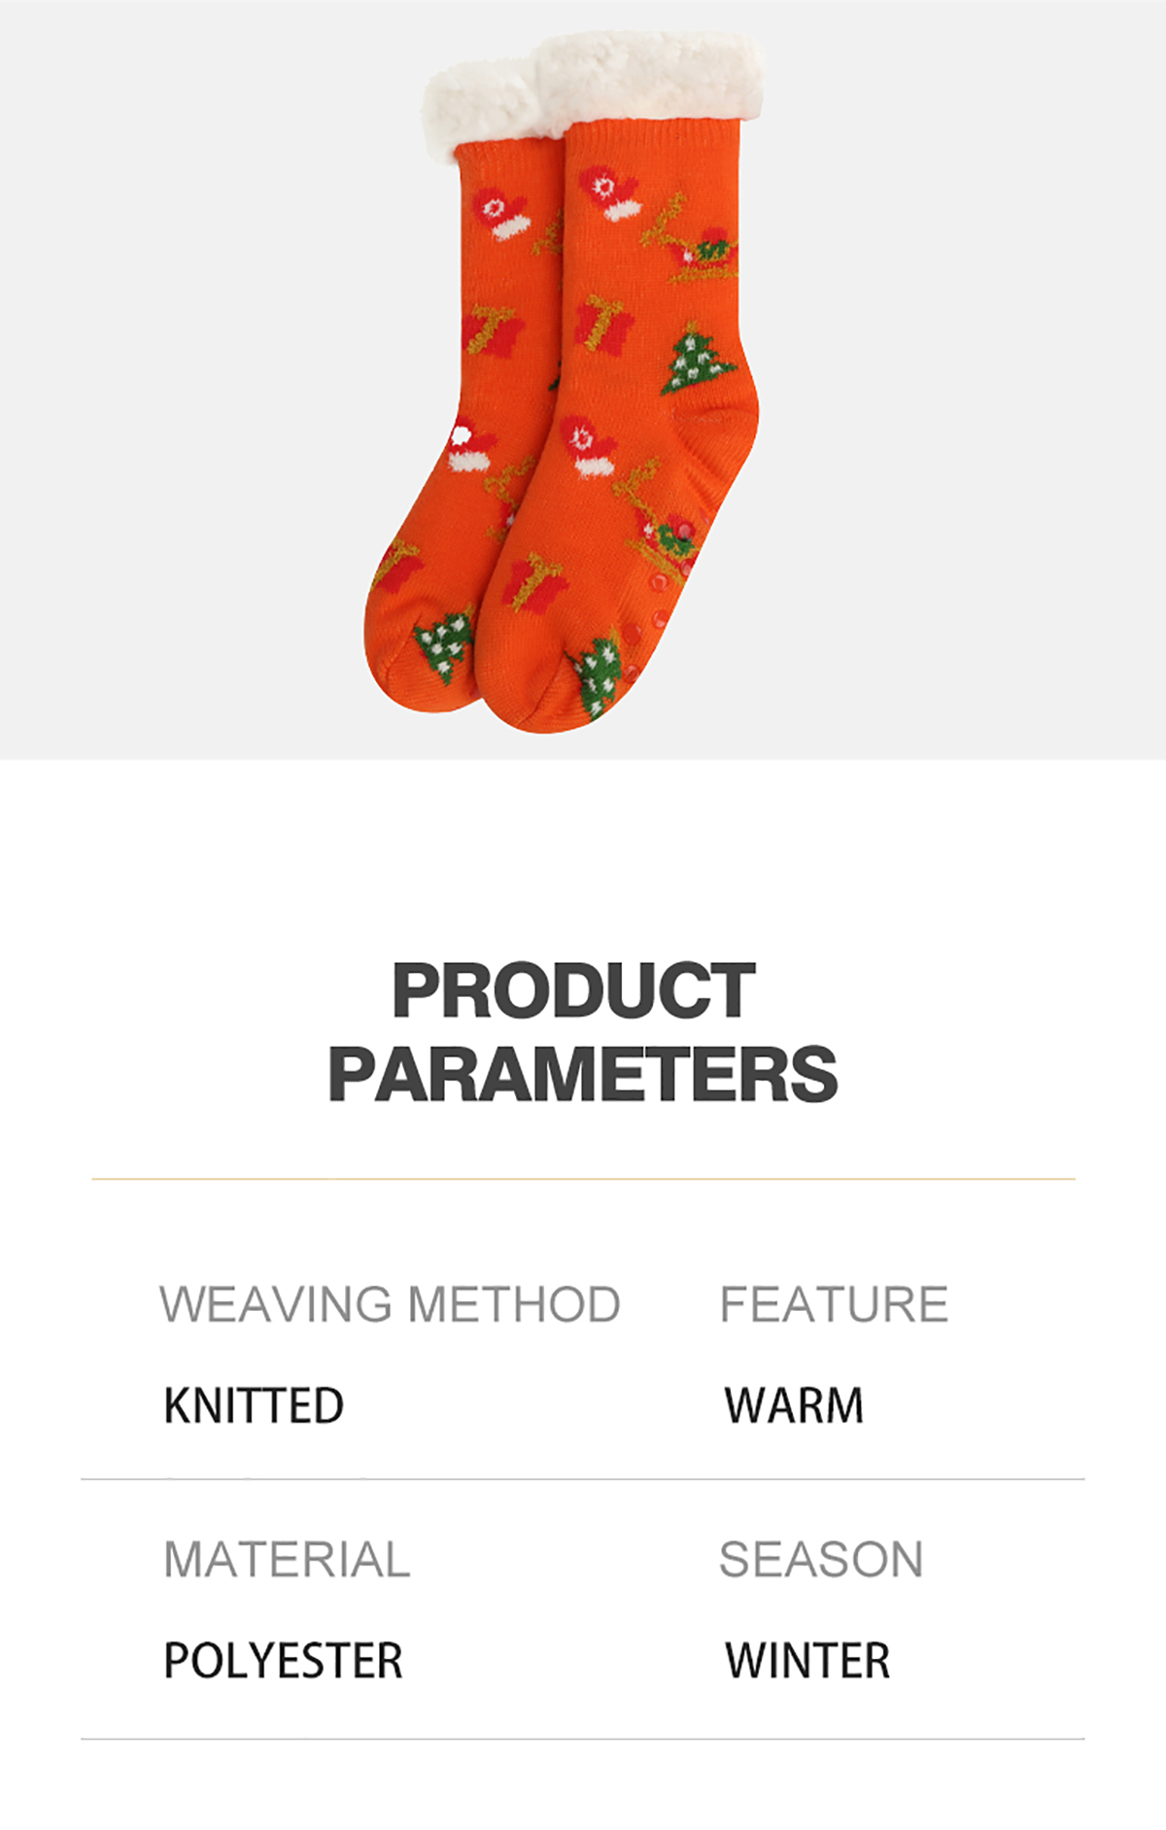The height and width of the screenshot is (1830, 1166).
Task: Click the Santa hat on the left sock
Action: (x=471, y=447)
